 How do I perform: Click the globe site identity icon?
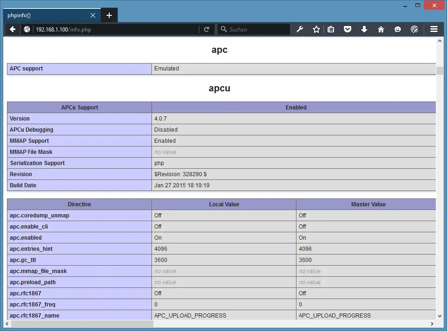27,29
